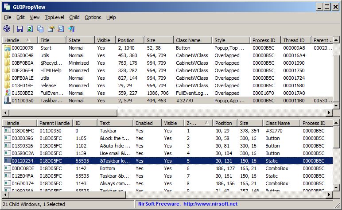342x210 pixels.
Task: Click folder icon of handle 00500C48
Action: coord(8,55)
